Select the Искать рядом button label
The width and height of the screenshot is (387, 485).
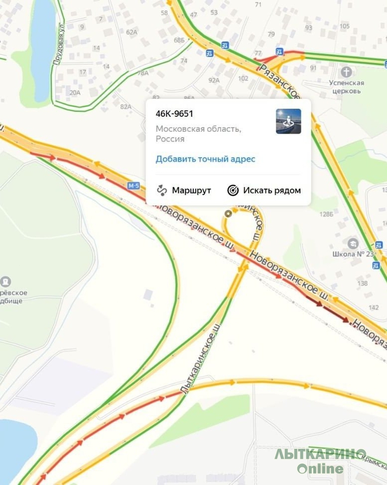pos(272,190)
